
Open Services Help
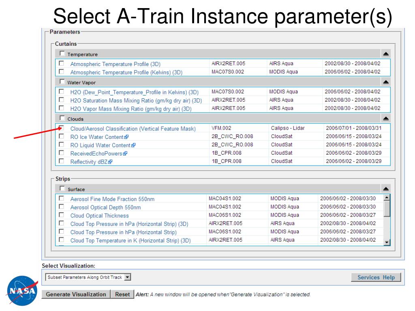(x=376, y=277)
